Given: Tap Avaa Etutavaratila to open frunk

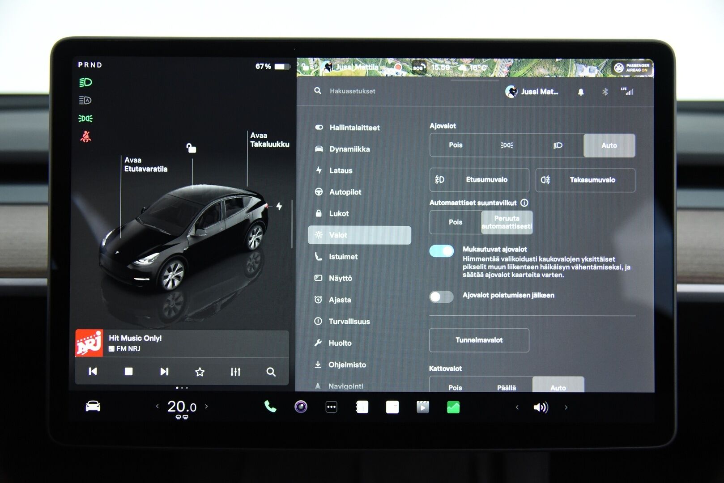Looking at the screenshot, I should tap(146, 165).
